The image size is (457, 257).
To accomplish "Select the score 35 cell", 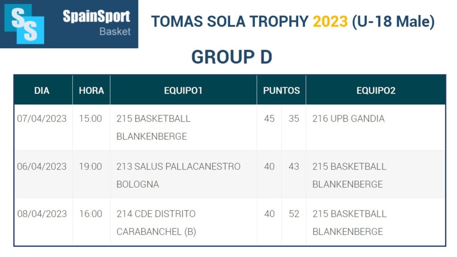I will pos(294,119).
